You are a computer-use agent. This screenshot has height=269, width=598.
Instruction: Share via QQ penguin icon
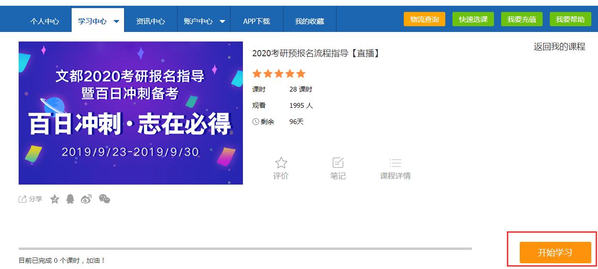pos(70,199)
